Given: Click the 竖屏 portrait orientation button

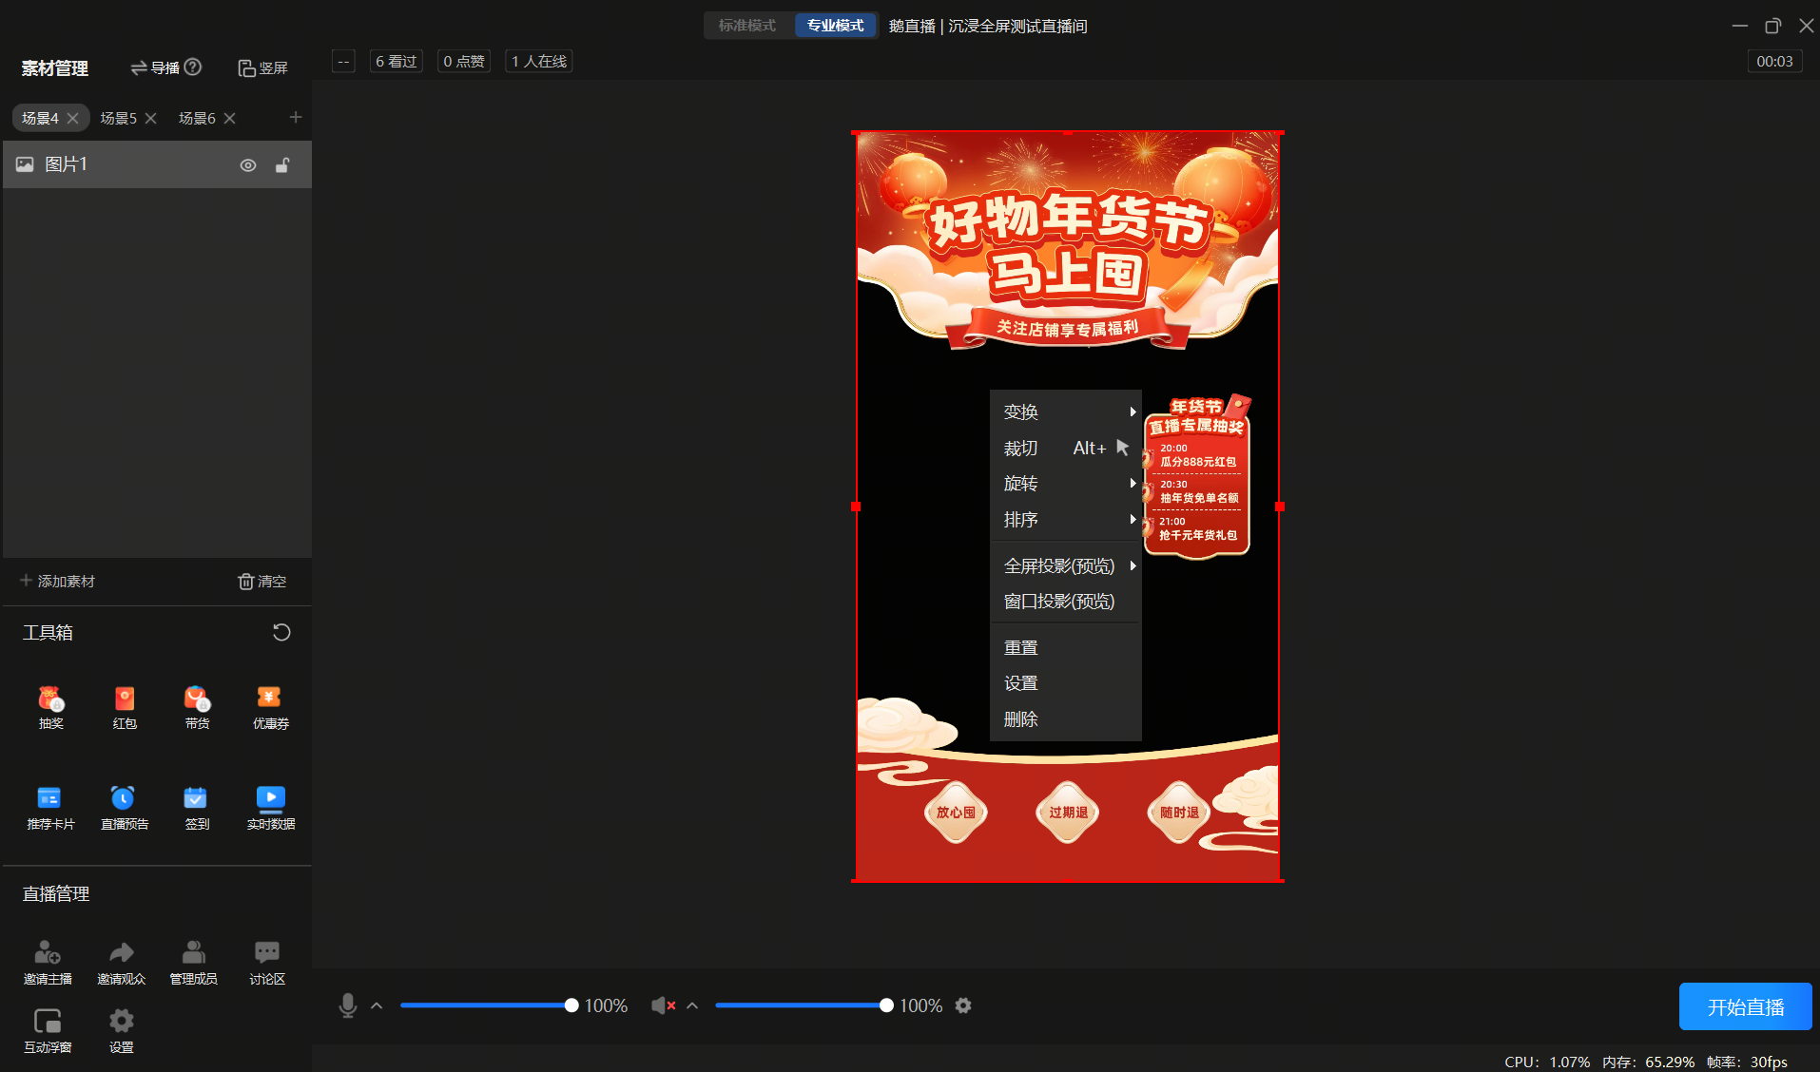Looking at the screenshot, I should click(263, 67).
